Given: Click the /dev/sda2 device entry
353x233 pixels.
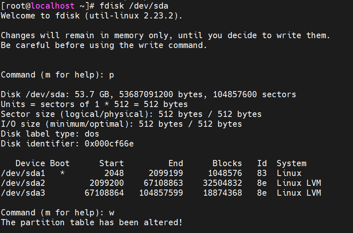Looking at the screenshot, I should click(x=22, y=183).
